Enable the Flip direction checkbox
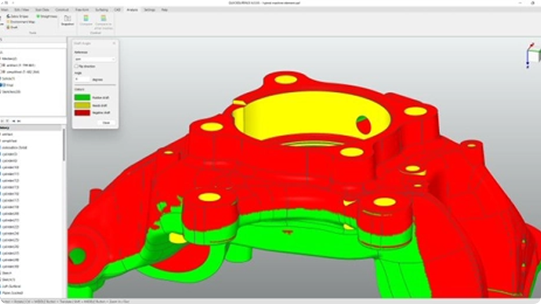This screenshot has height=304, width=541. point(77,66)
